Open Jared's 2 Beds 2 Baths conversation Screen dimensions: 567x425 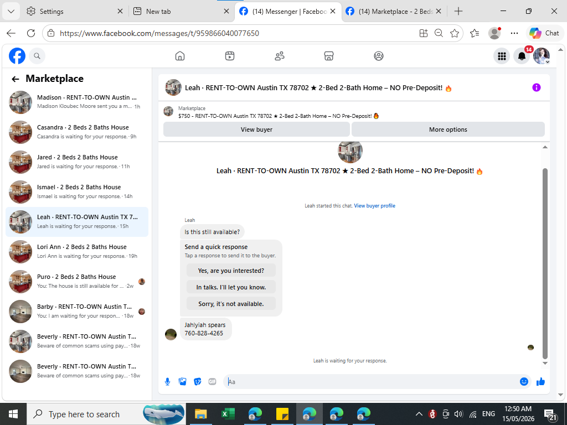(77, 162)
